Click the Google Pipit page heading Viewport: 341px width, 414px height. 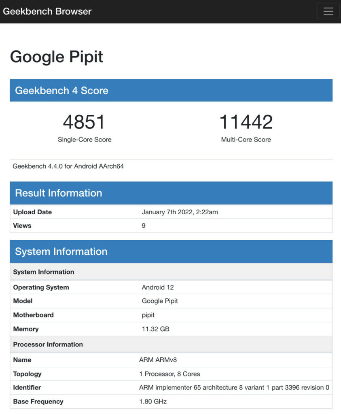(56, 57)
